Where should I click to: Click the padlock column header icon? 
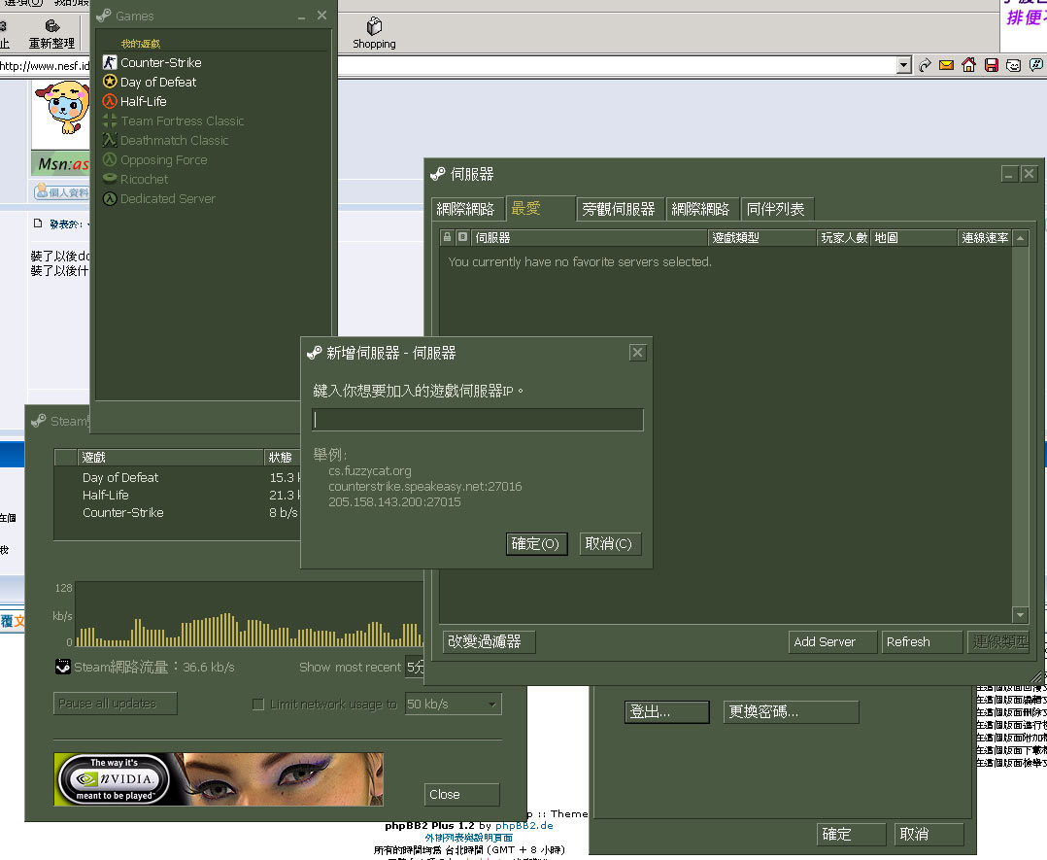pos(448,237)
